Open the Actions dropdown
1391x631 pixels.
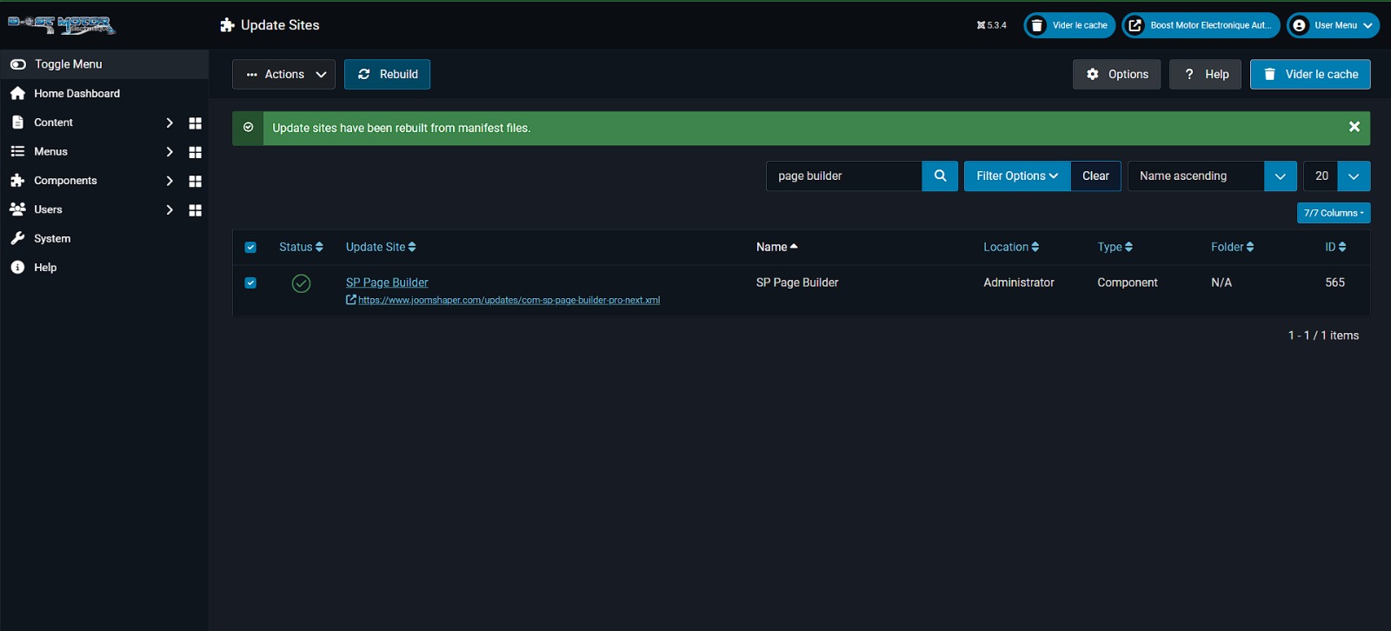point(283,75)
